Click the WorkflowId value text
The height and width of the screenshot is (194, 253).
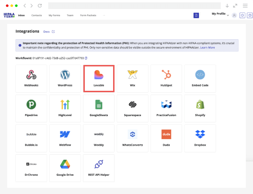pos(58,58)
